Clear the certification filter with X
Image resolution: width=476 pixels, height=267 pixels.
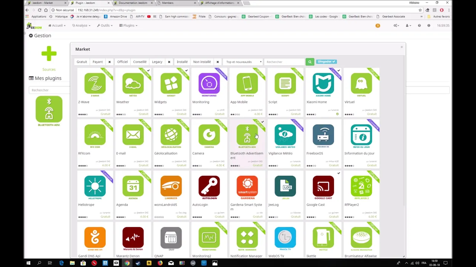tap(169, 62)
